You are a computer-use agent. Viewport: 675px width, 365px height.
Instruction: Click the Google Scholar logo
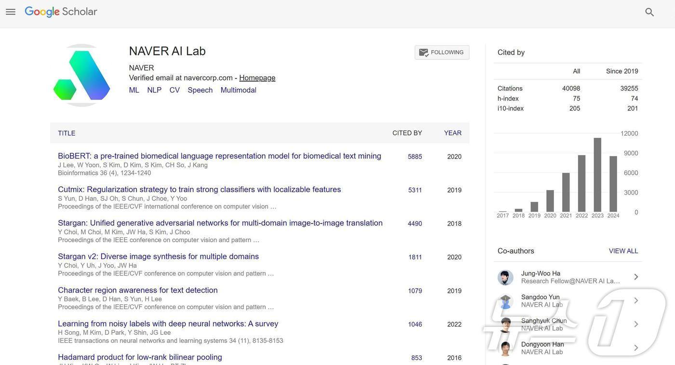click(x=61, y=12)
